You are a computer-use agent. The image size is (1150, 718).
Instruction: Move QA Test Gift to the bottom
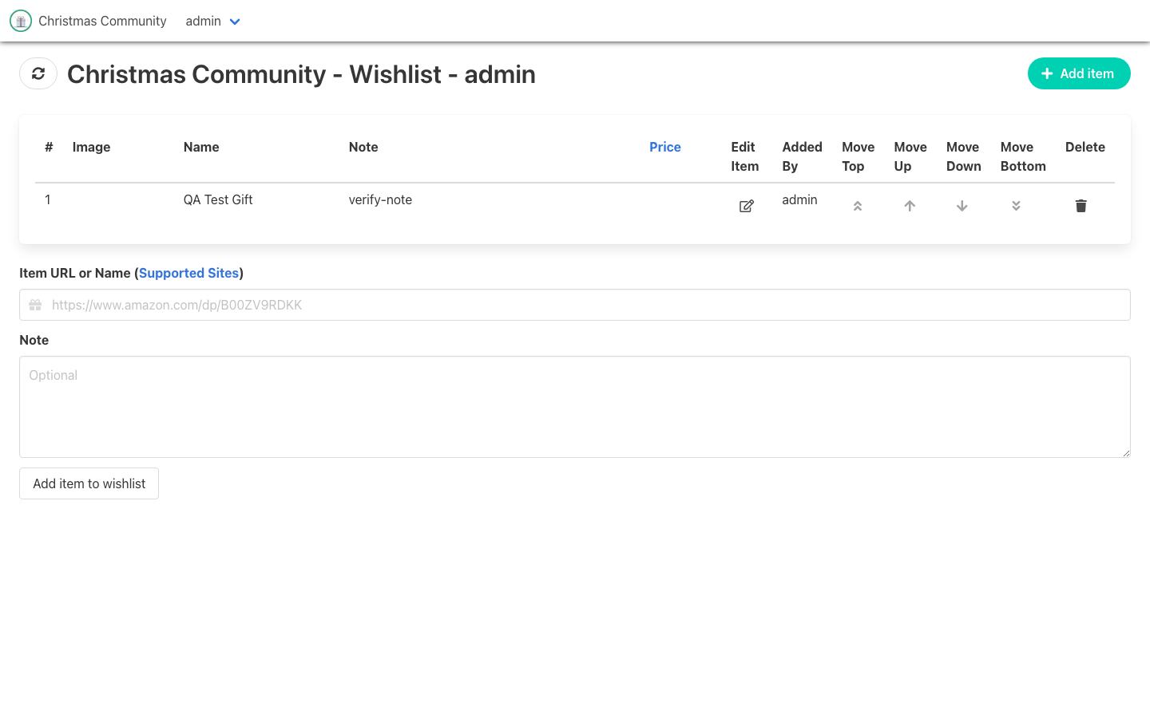(1016, 206)
